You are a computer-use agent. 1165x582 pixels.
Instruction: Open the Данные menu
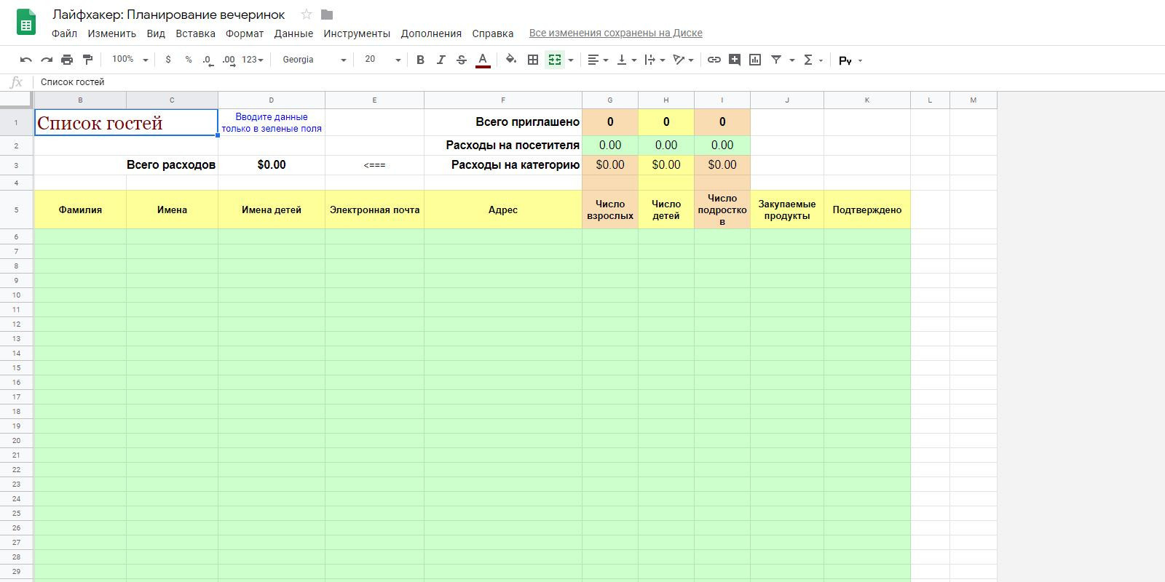[293, 33]
